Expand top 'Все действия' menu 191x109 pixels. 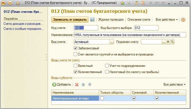tap(167, 20)
